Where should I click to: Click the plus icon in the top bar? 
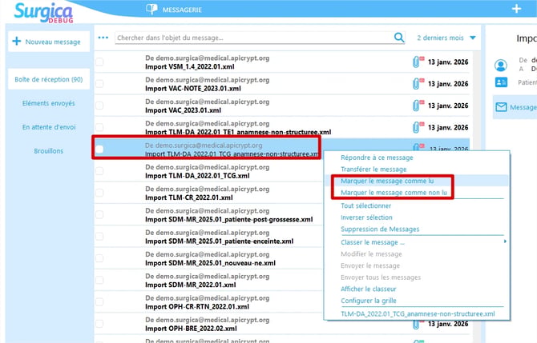[516, 9]
